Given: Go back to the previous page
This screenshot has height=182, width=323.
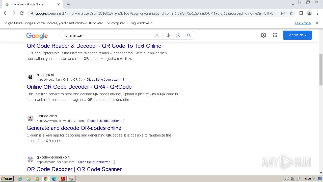Looking at the screenshot, I should point(6,13).
